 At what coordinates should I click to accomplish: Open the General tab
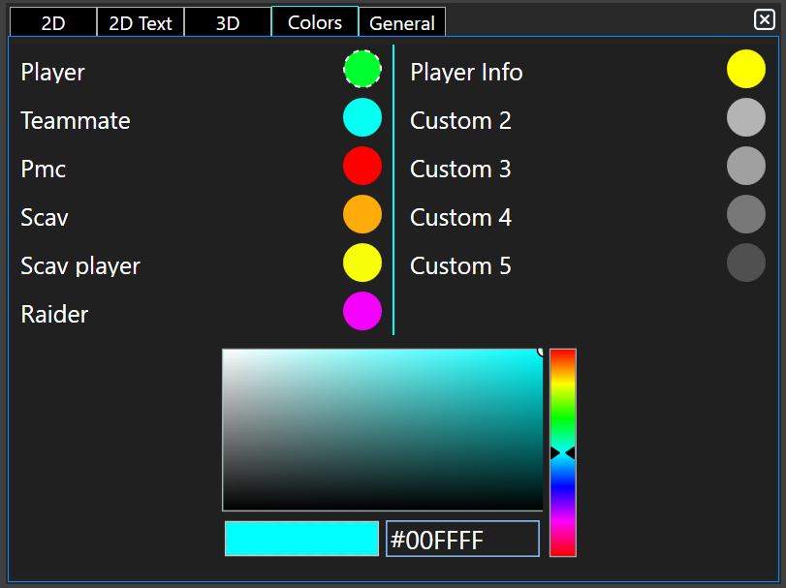(402, 23)
